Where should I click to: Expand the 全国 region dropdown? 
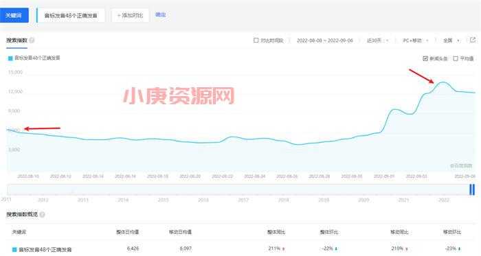[x=451, y=40]
